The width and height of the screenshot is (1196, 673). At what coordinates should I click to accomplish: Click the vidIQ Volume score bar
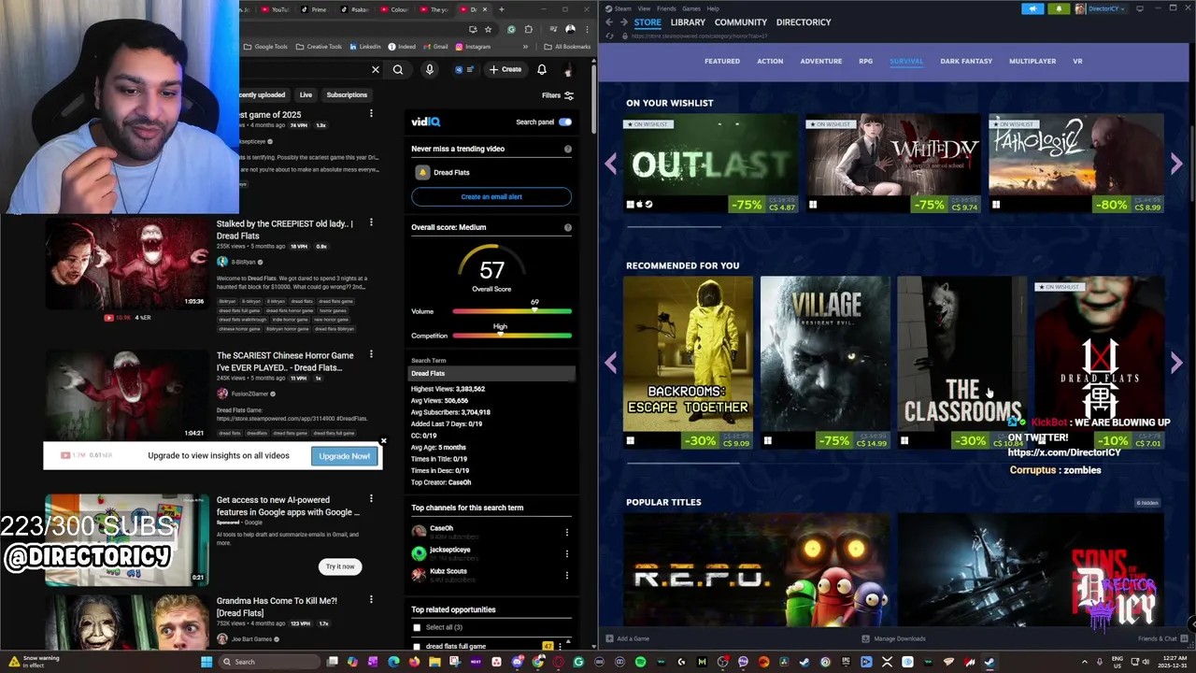tap(512, 311)
